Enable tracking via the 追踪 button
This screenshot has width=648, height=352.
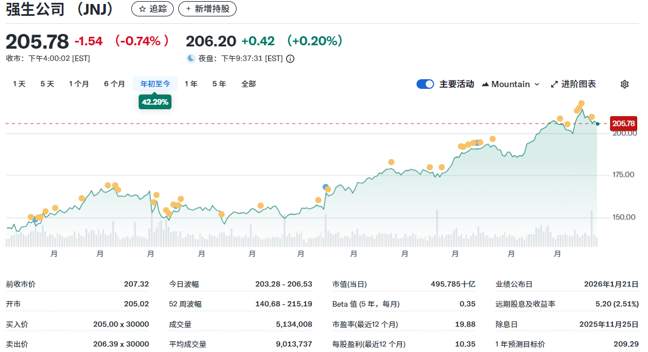[152, 8]
